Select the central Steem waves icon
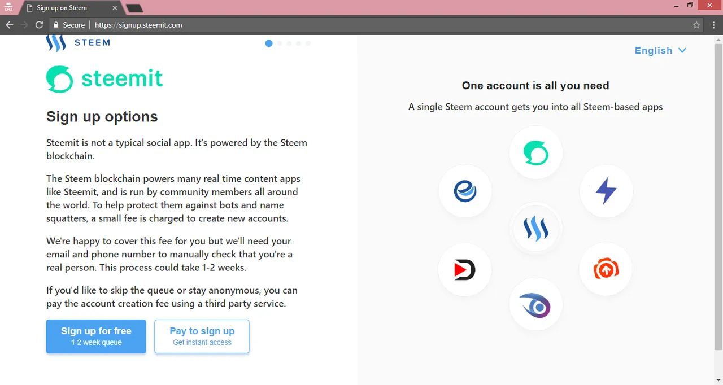 (535, 230)
